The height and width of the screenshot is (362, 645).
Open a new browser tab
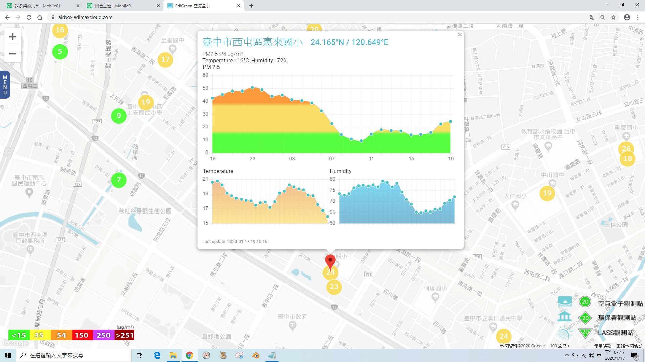click(251, 6)
